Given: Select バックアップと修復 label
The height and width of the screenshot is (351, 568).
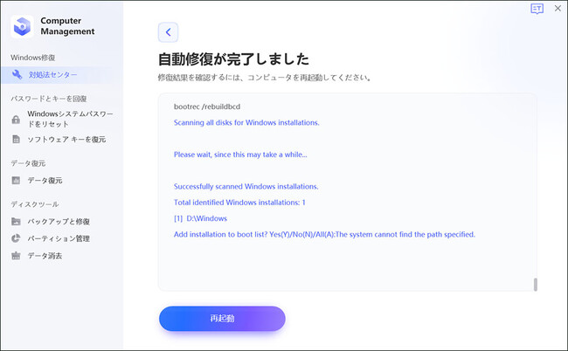Looking at the screenshot, I should [x=59, y=222].
